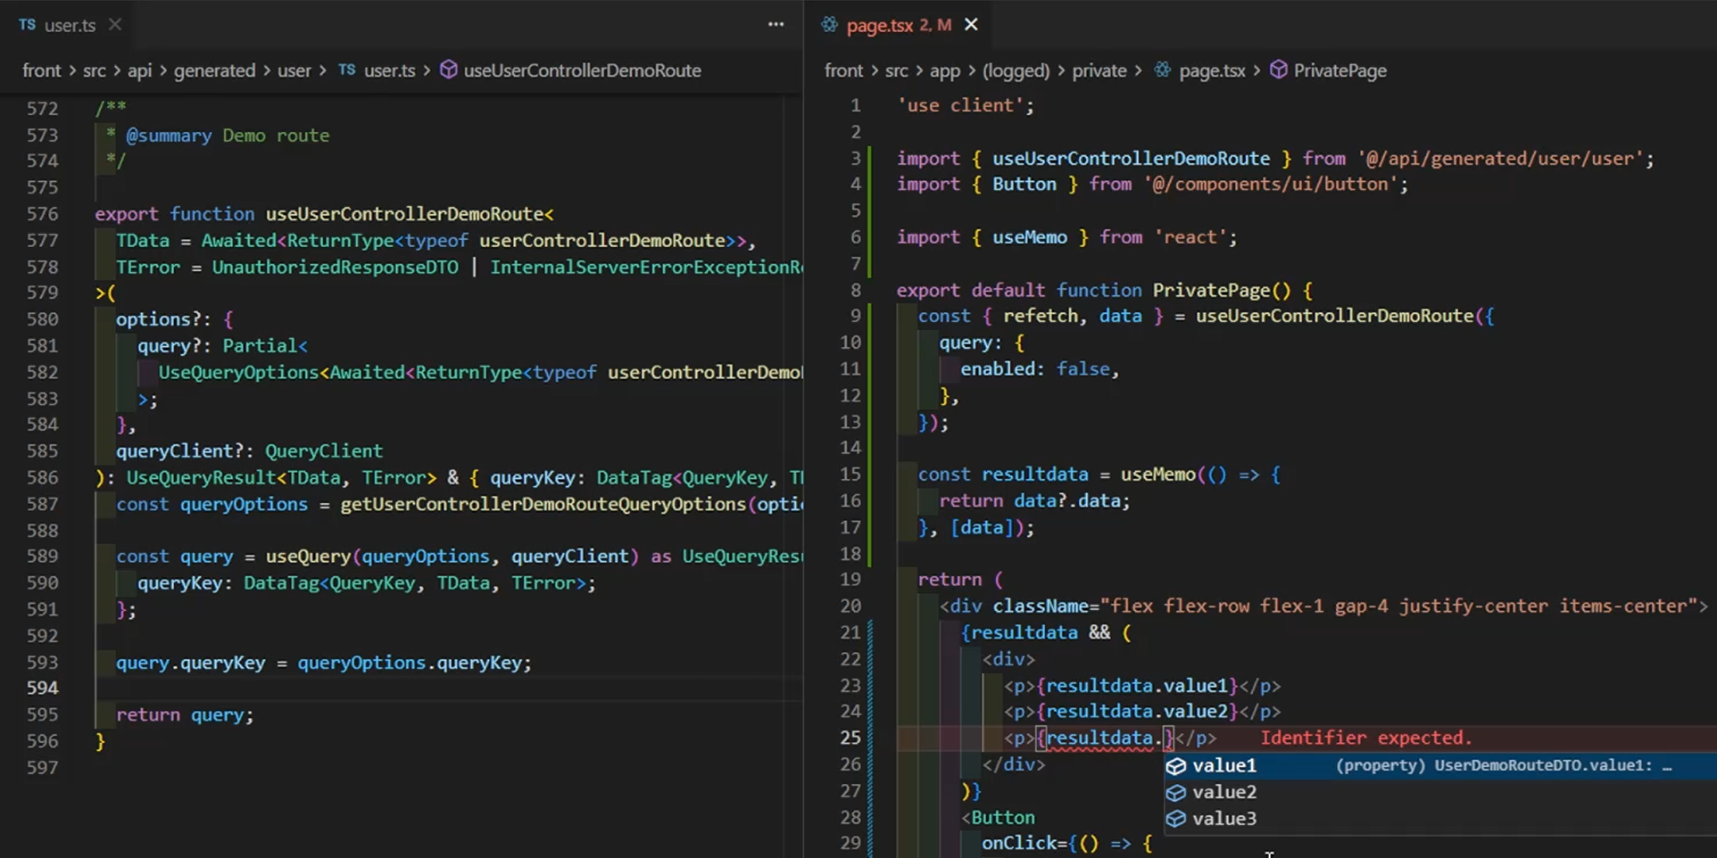This screenshot has height=858, width=1717.
Task: Click the React icon in the page.tsx breadcrumb
Action: (x=1162, y=70)
